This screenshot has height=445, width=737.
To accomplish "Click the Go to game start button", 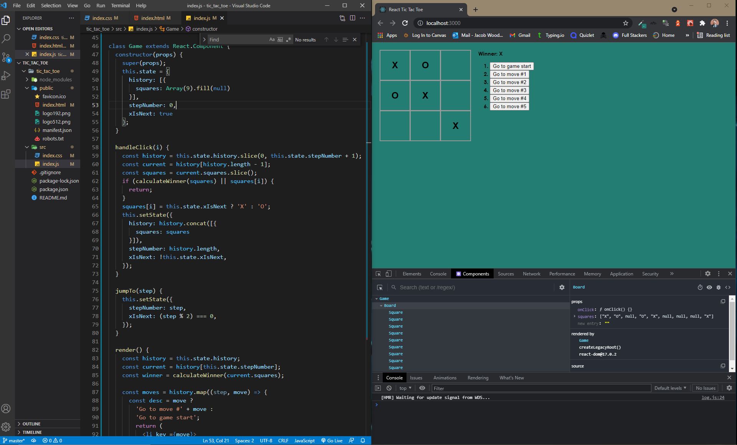I will [512, 66].
